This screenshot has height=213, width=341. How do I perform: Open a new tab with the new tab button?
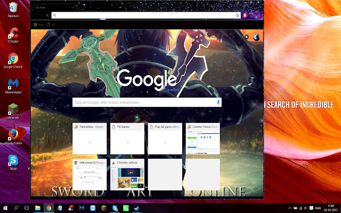click(x=80, y=7)
